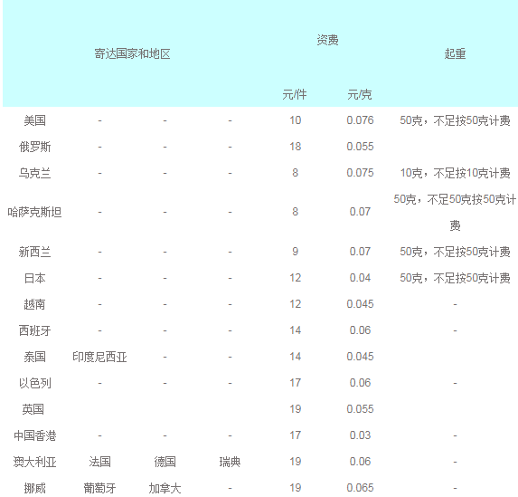The image size is (518, 497).
Task: Select the 新西兰 cell
Action: coord(34,252)
